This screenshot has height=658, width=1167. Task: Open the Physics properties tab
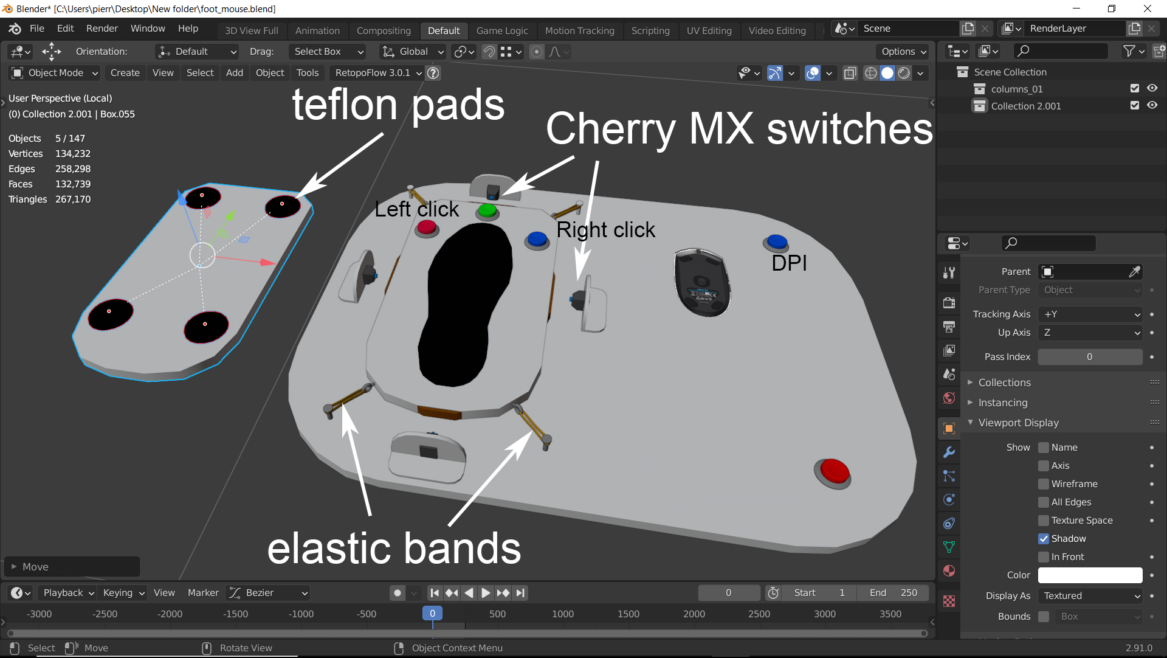[x=949, y=499]
